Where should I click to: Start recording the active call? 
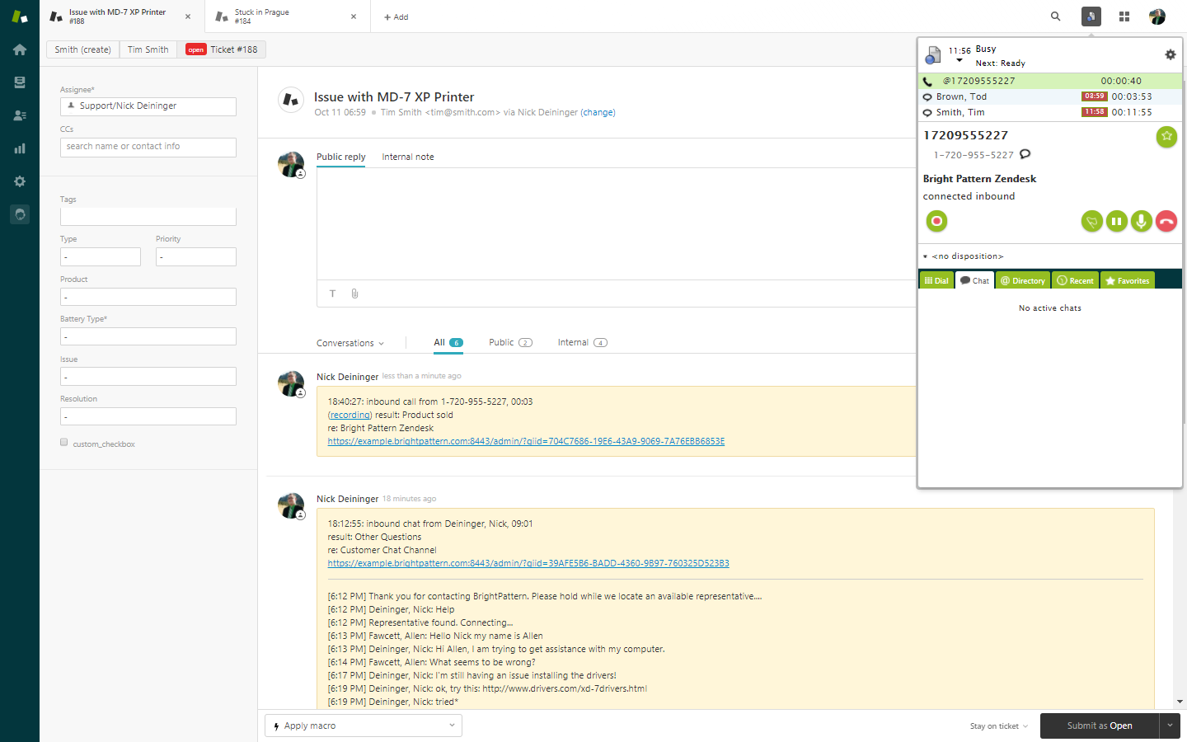(x=936, y=221)
